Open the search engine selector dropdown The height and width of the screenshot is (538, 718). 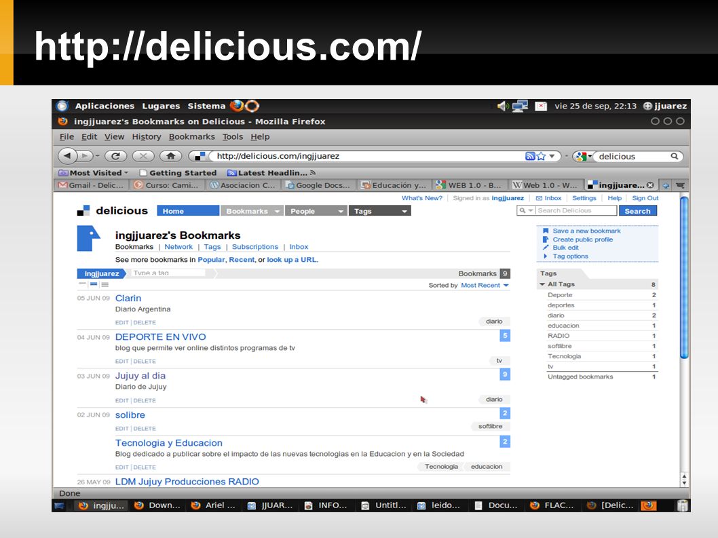pos(590,156)
